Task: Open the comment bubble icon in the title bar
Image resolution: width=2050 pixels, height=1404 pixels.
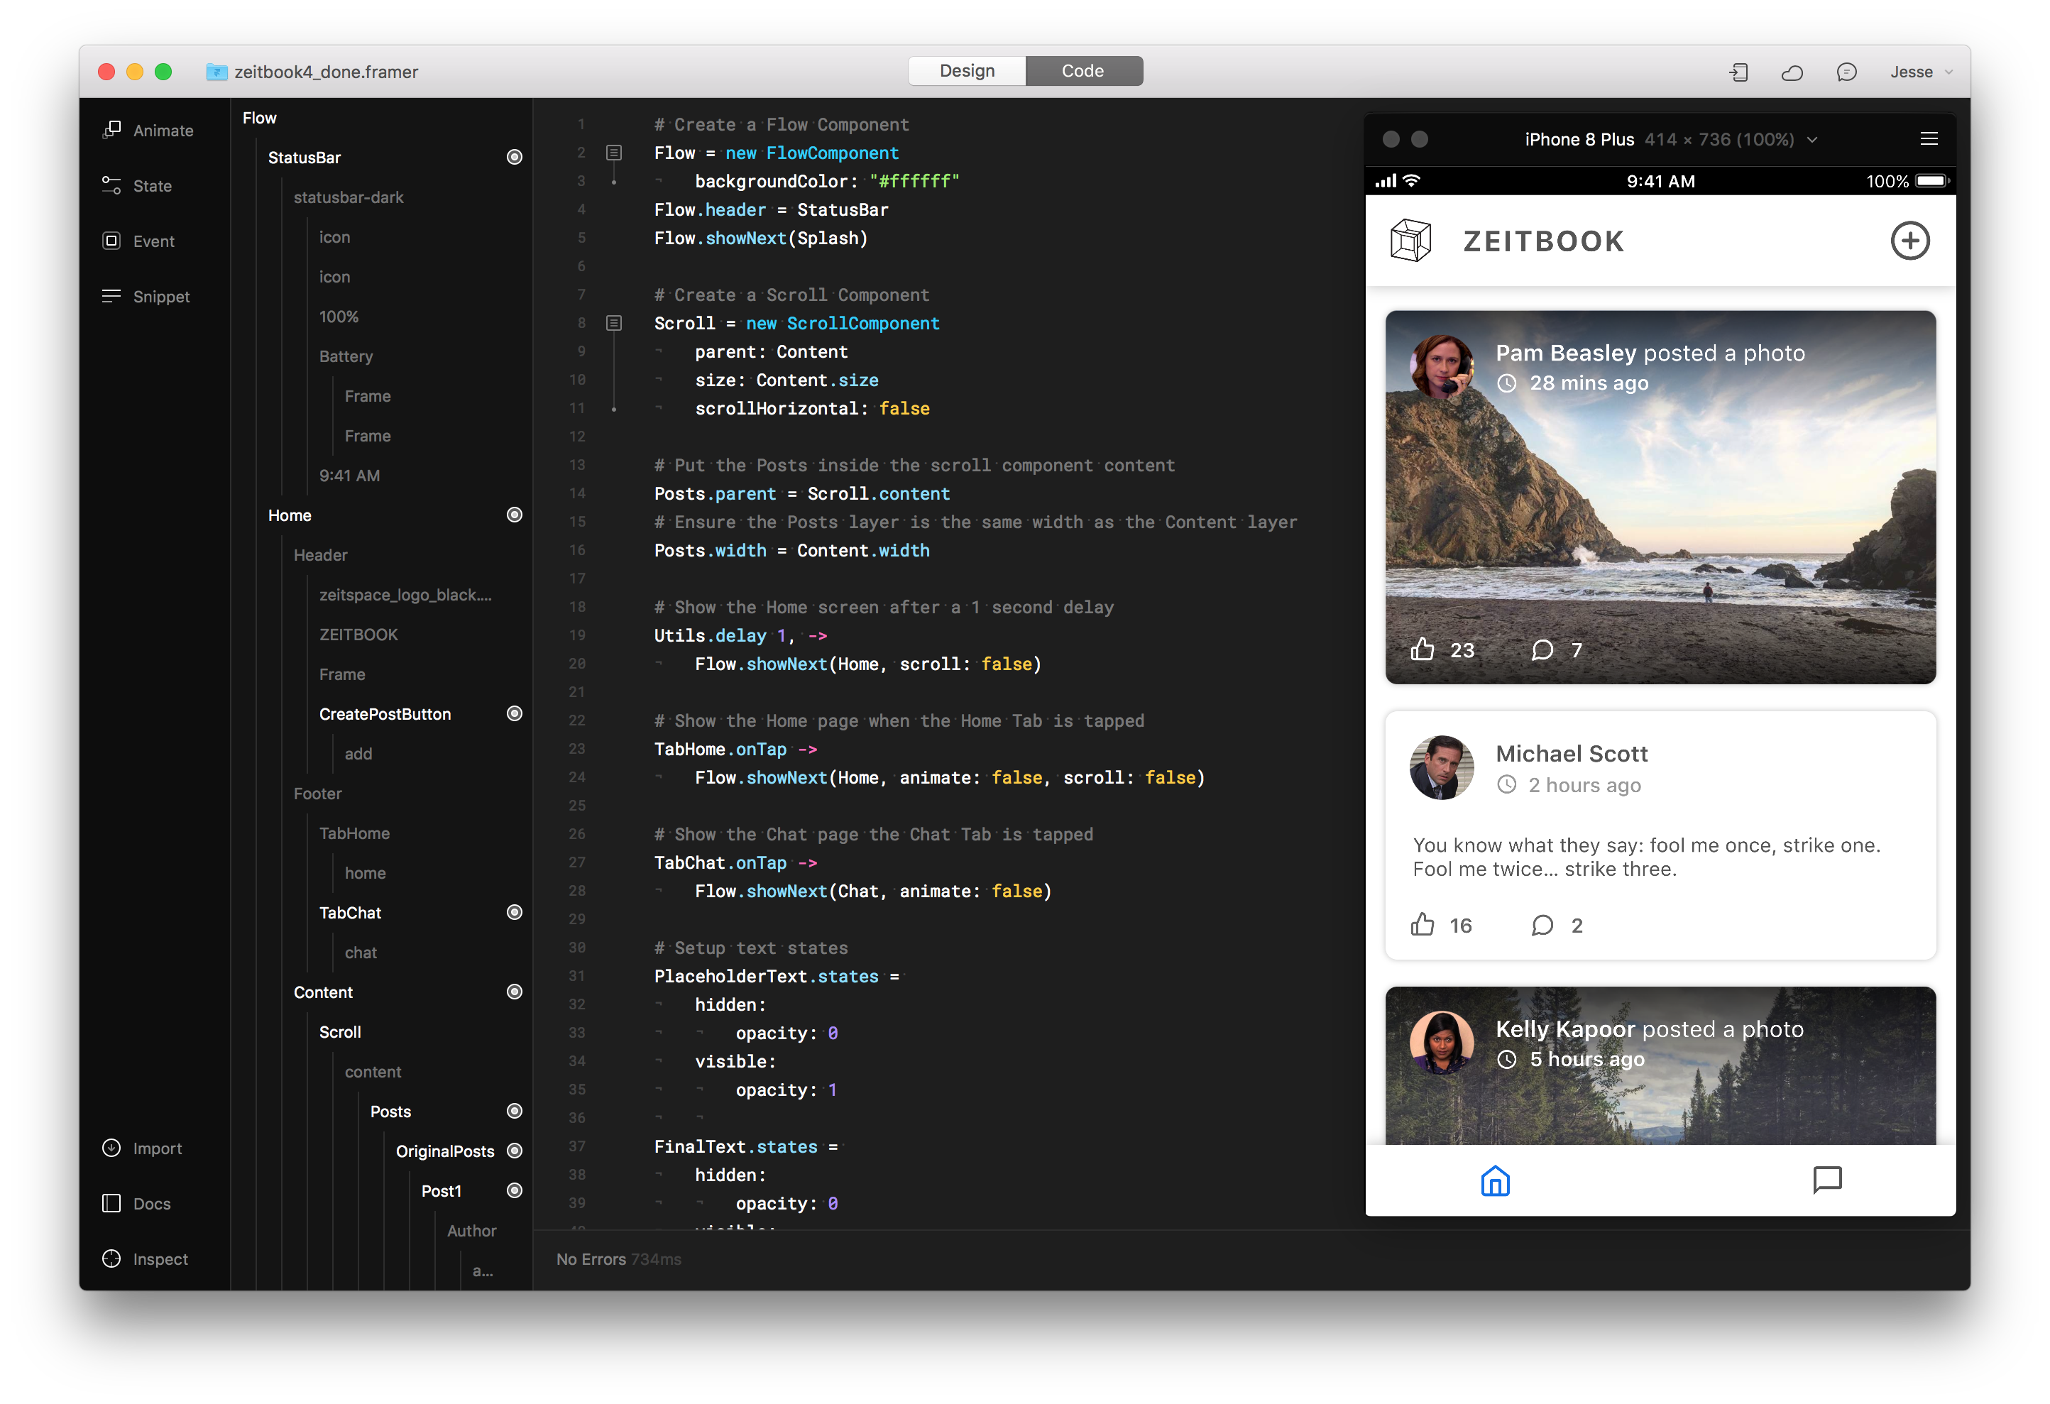Action: [x=1846, y=72]
